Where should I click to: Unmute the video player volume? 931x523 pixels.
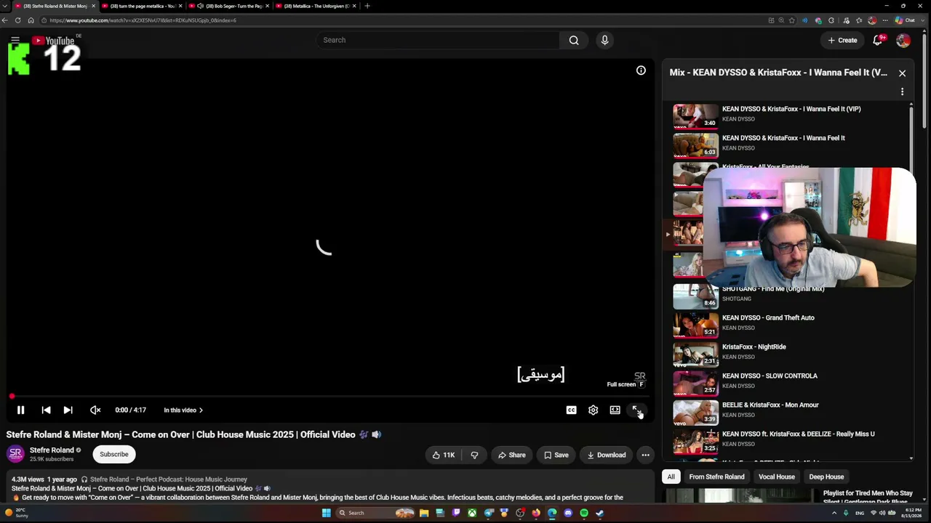[95, 410]
